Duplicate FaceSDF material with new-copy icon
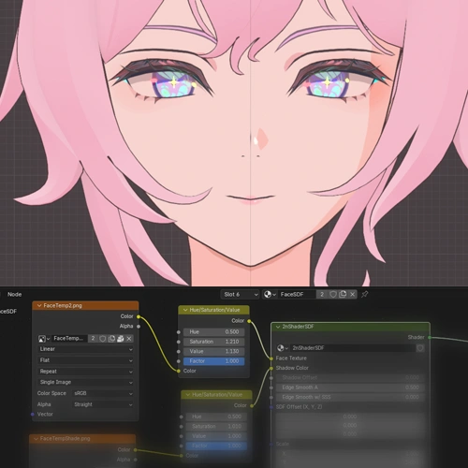The image size is (468, 468). click(x=343, y=294)
